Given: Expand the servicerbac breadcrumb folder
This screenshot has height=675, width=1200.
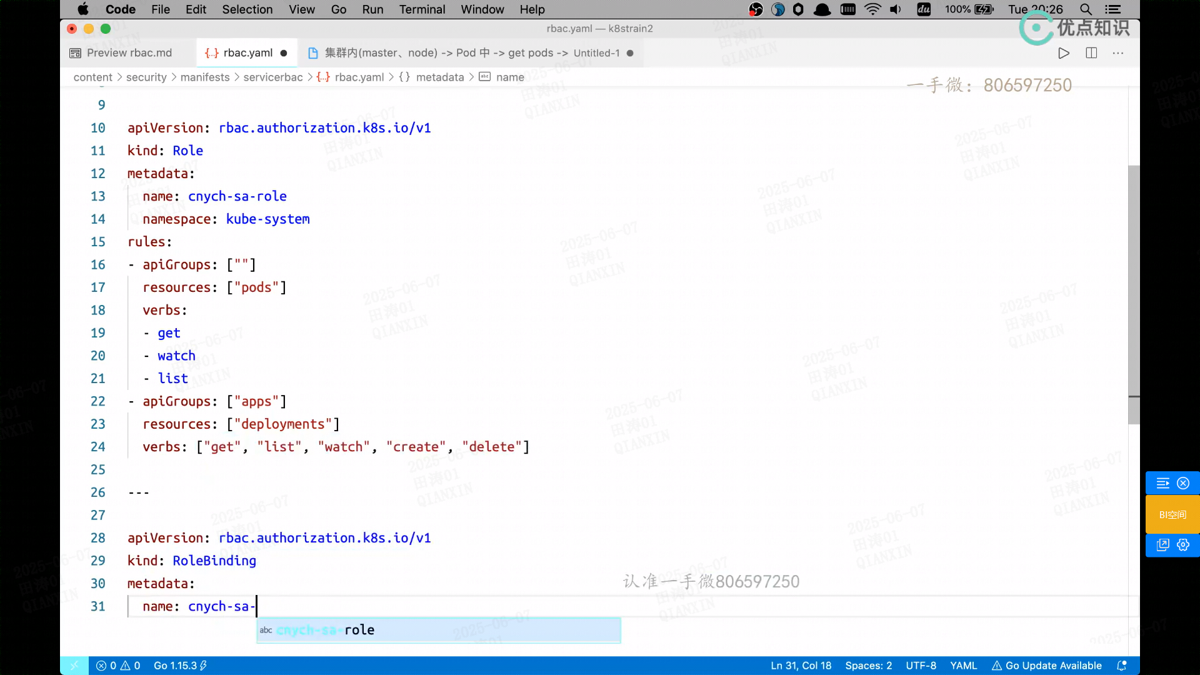Looking at the screenshot, I should [x=272, y=77].
